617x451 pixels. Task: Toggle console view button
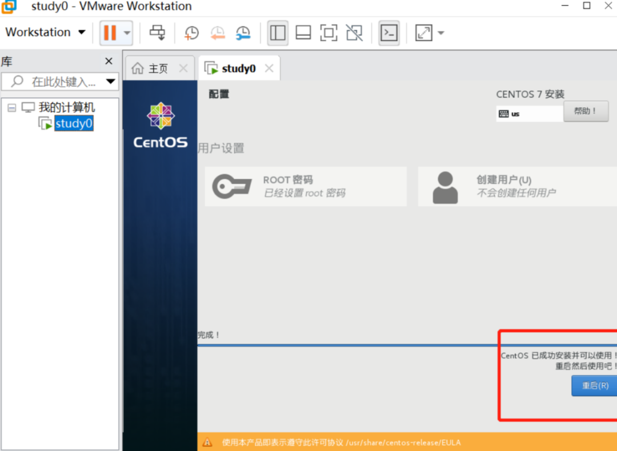point(389,33)
